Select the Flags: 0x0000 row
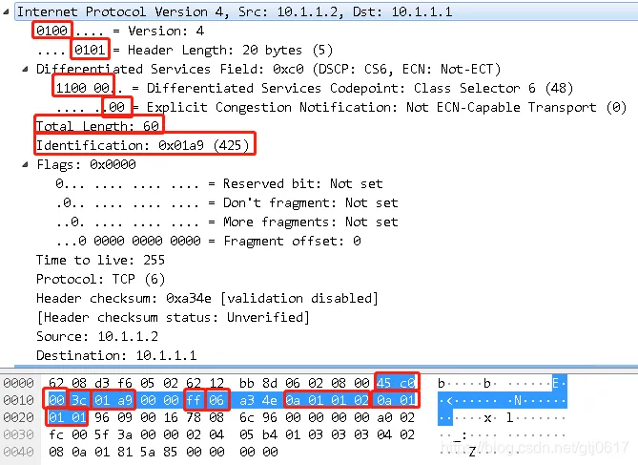 click(x=86, y=164)
